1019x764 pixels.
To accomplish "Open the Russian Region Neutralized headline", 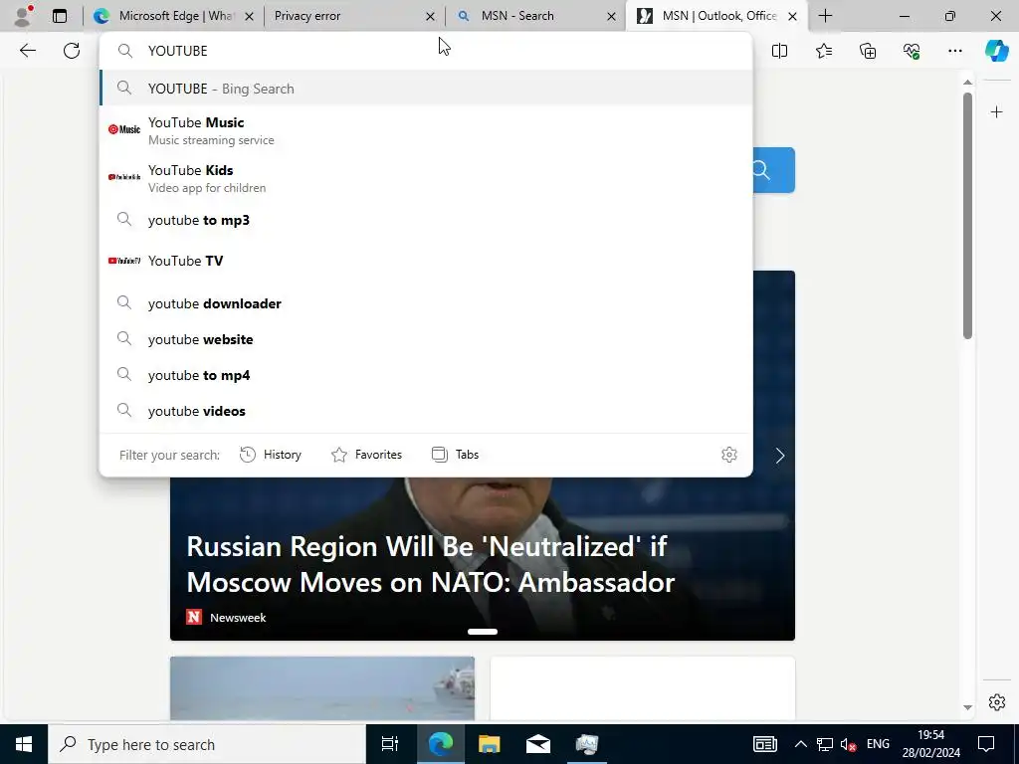I will (x=430, y=565).
